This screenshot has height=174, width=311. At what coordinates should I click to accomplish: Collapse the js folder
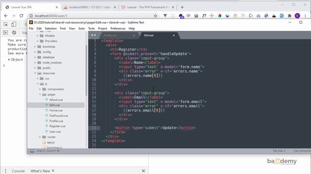click(37, 84)
